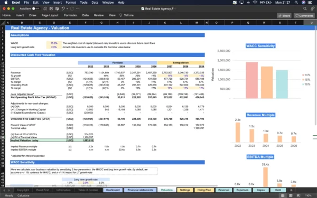Click the Undo arrow icon
The image size is (317, 198).
[x=63, y=8]
